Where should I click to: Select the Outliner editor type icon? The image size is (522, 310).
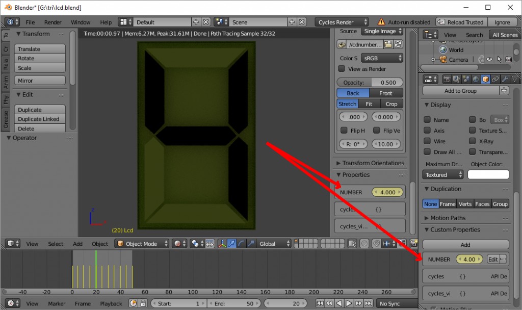pyautogui.click(x=428, y=34)
